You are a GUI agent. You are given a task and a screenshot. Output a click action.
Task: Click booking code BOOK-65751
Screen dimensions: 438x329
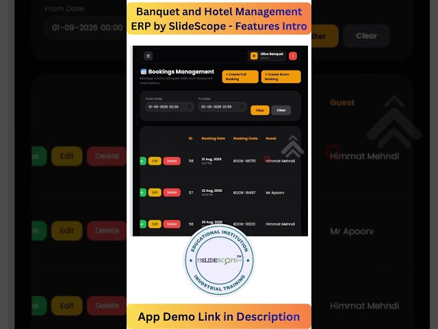244,161
